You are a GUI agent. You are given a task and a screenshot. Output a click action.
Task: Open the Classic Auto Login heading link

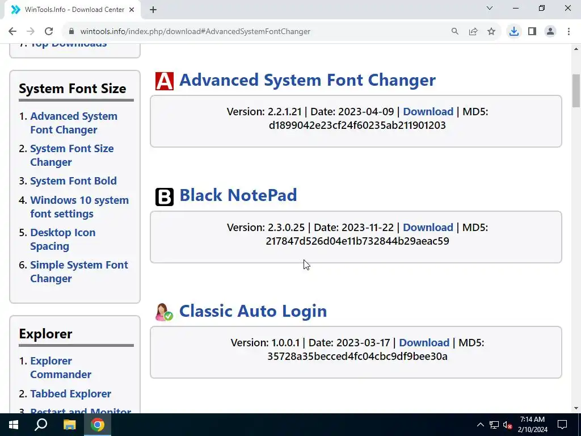253,311
